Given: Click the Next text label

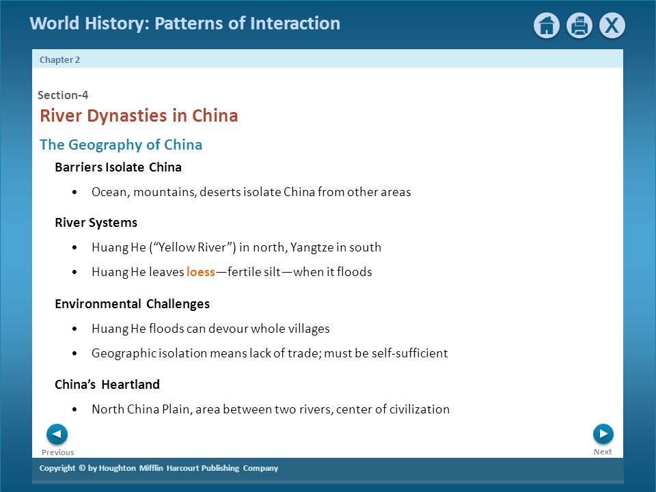Looking at the screenshot, I should tap(603, 452).
